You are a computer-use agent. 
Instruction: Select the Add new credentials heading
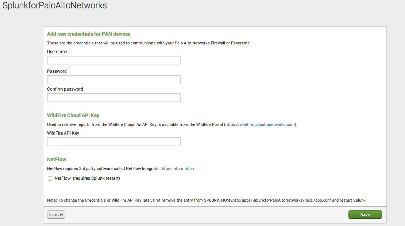[x=88, y=33]
